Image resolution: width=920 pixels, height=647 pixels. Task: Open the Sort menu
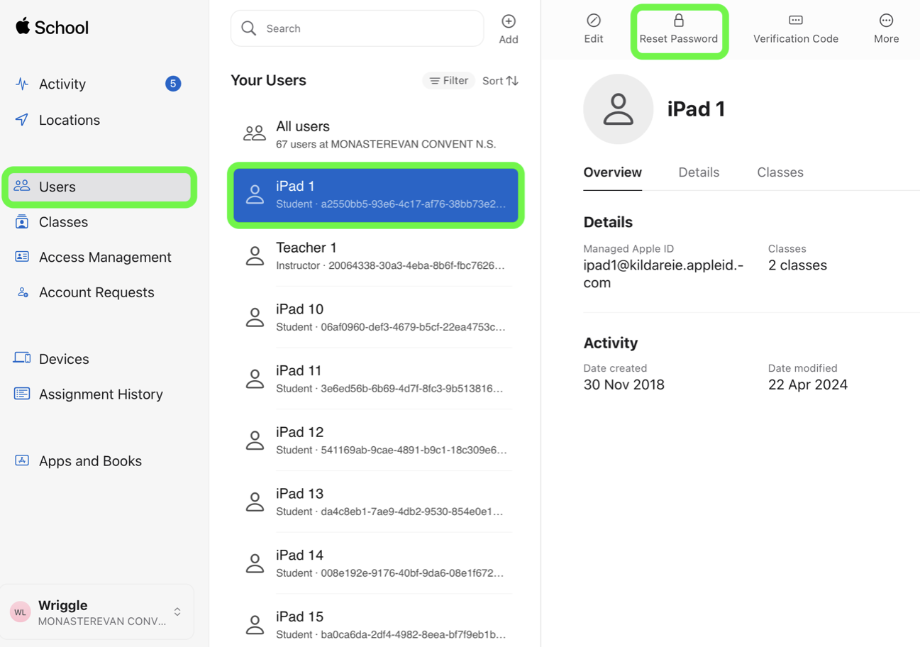point(501,81)
